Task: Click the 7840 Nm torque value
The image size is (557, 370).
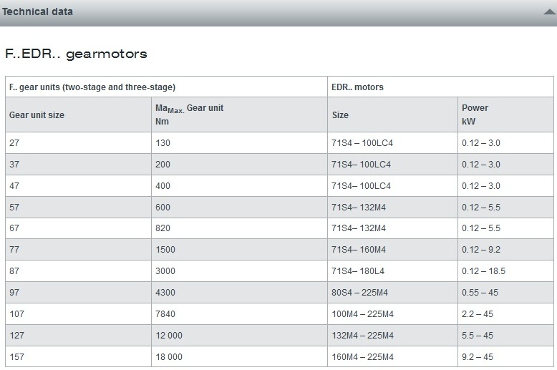Action: pyautogui.click(x=165, y=314)
